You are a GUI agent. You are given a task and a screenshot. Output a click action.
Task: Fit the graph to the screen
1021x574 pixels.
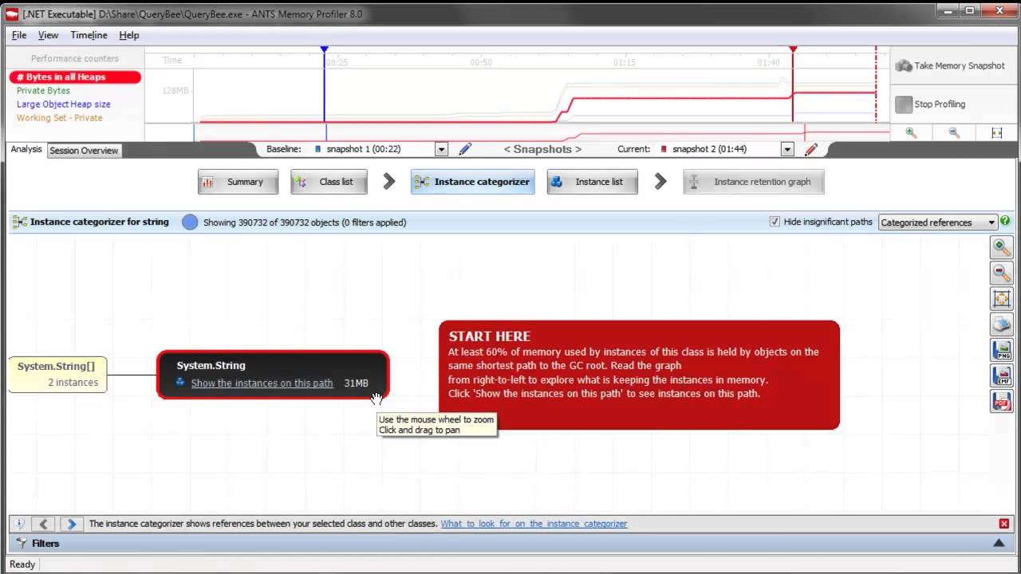point(1001,299)
